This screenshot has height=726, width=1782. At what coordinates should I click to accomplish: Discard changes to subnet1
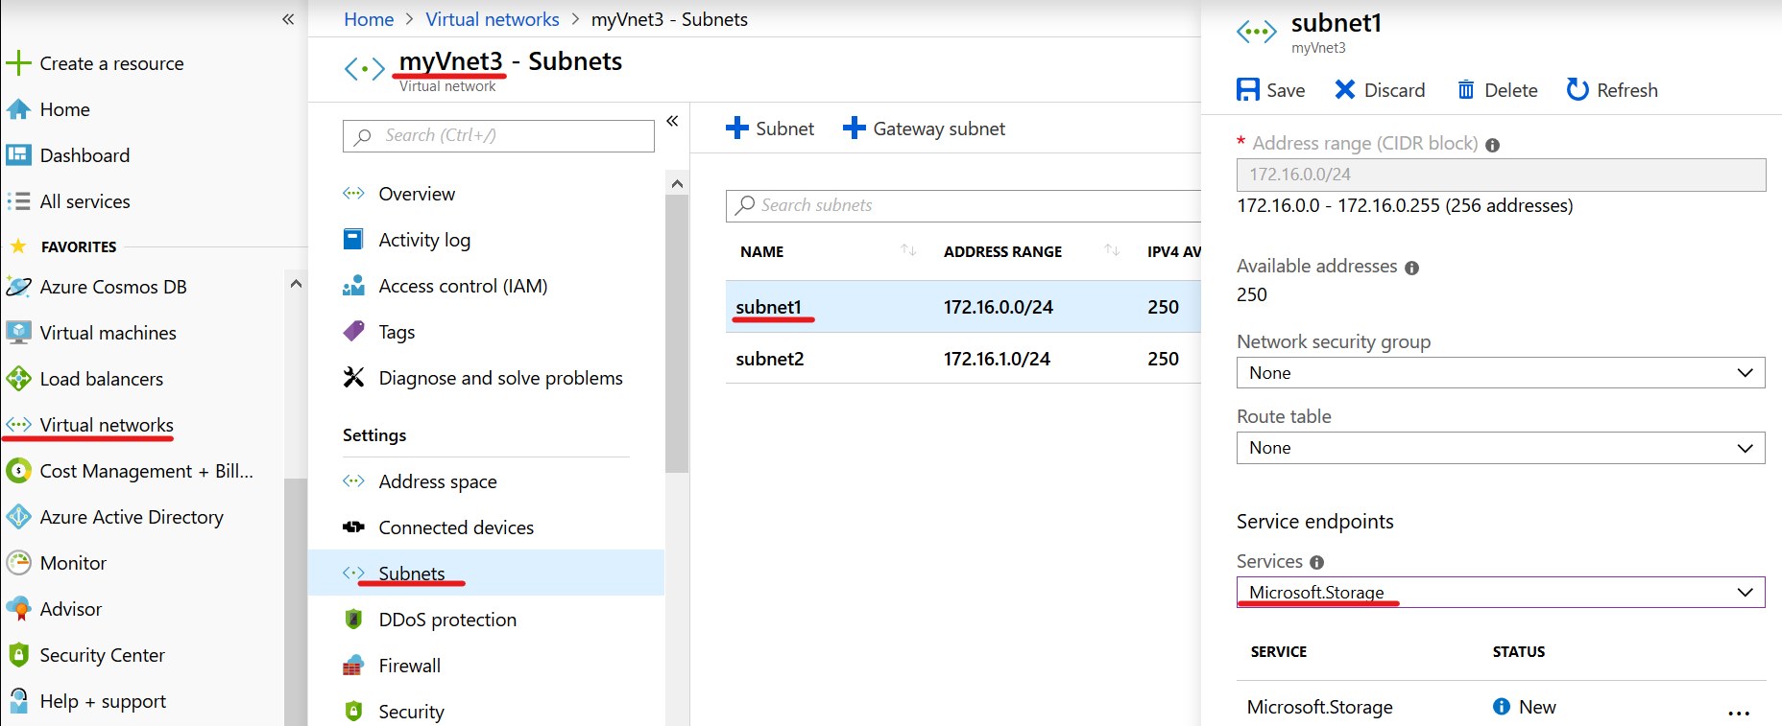[1380, 90]
